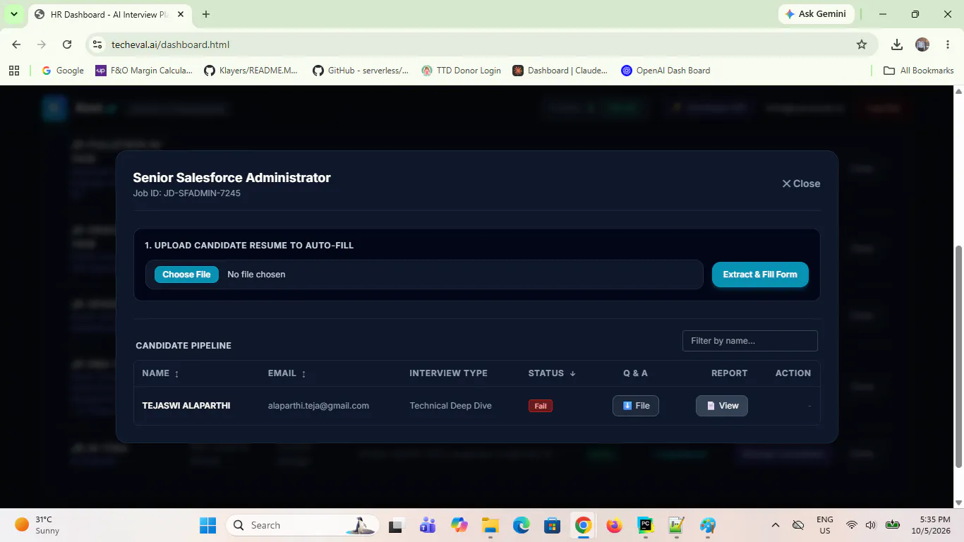
Task: Click the page vertical scrollbar
Action: (958, 356)
